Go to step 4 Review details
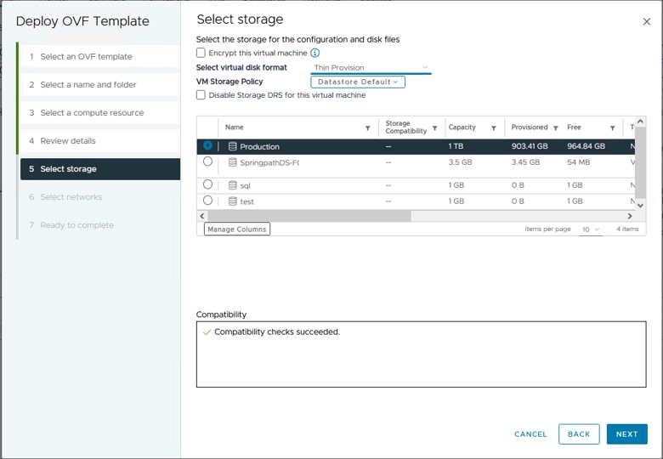This screenshot has height=459, width=663. click(x=100, y=141)
